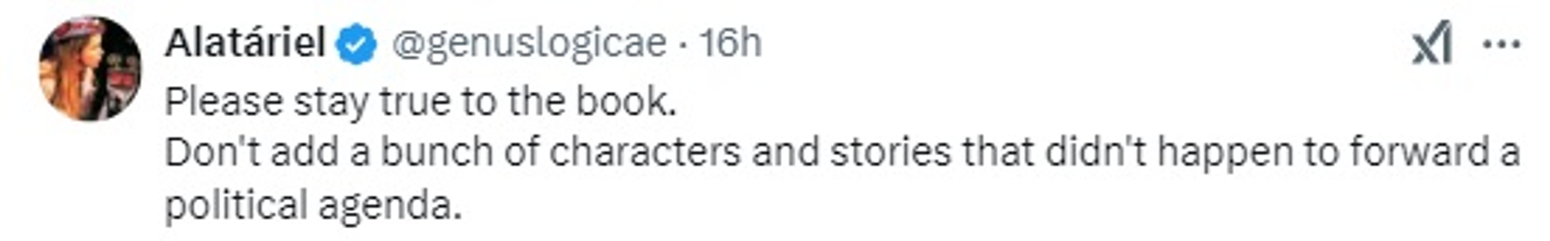Click the word "characters" in the post
1550x241 pixels.
tap(644, 153)
